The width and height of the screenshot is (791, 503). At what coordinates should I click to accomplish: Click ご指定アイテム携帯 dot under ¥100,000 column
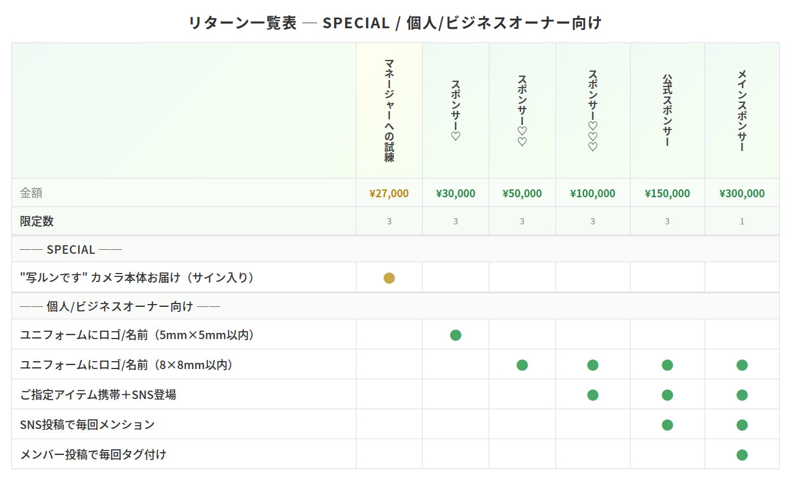pyautogui.click(x=593, y=395)
